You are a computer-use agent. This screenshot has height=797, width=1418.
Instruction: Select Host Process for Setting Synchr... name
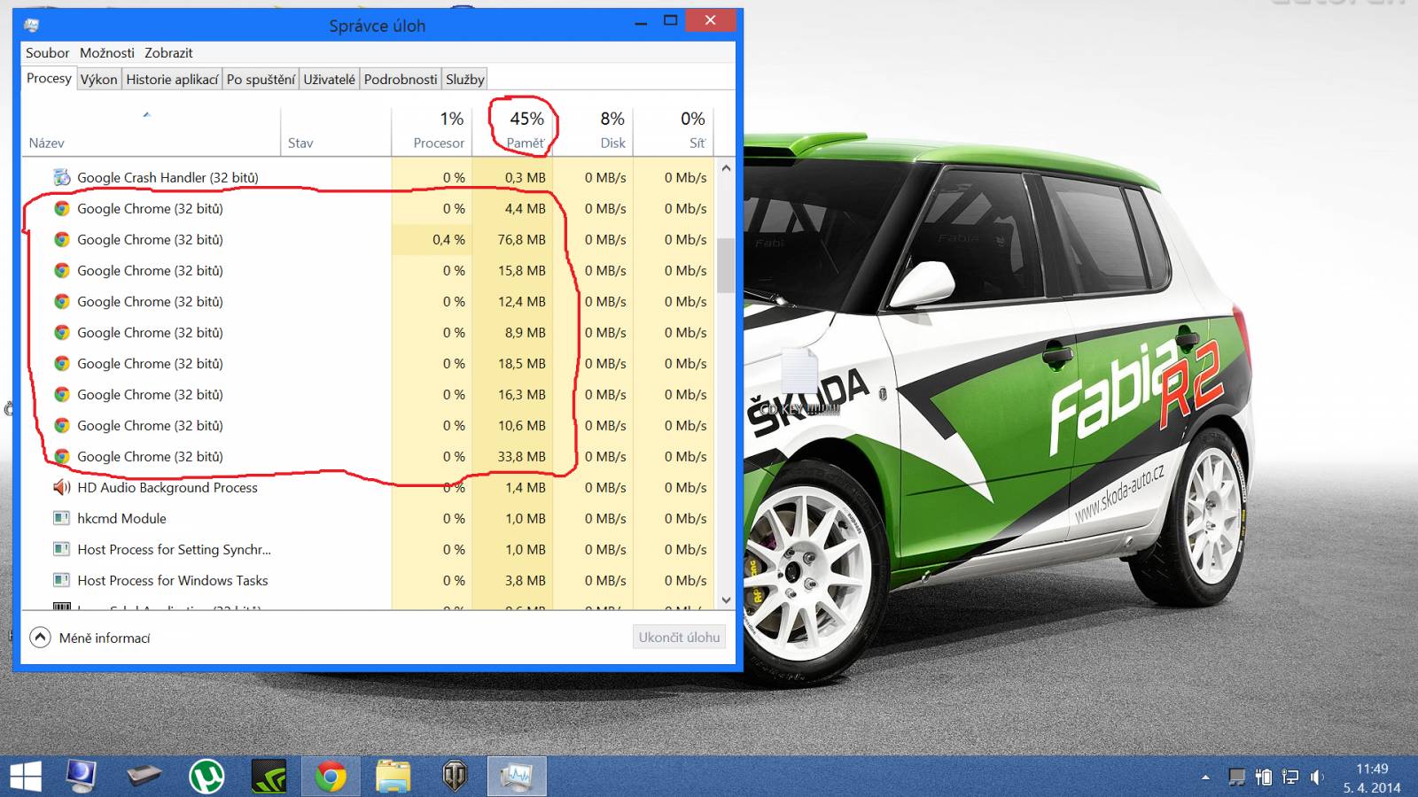coord(174,549)
